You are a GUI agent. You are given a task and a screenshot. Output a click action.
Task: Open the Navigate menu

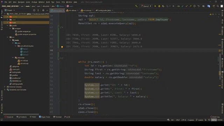point(21,2)
